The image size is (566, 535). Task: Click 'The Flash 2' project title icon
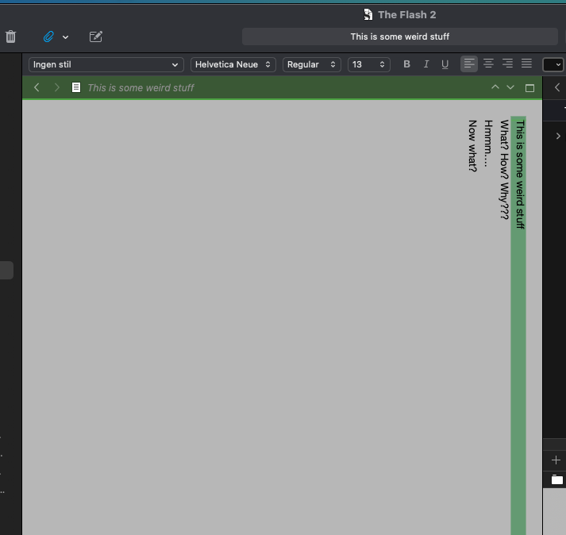click(368, 15)
